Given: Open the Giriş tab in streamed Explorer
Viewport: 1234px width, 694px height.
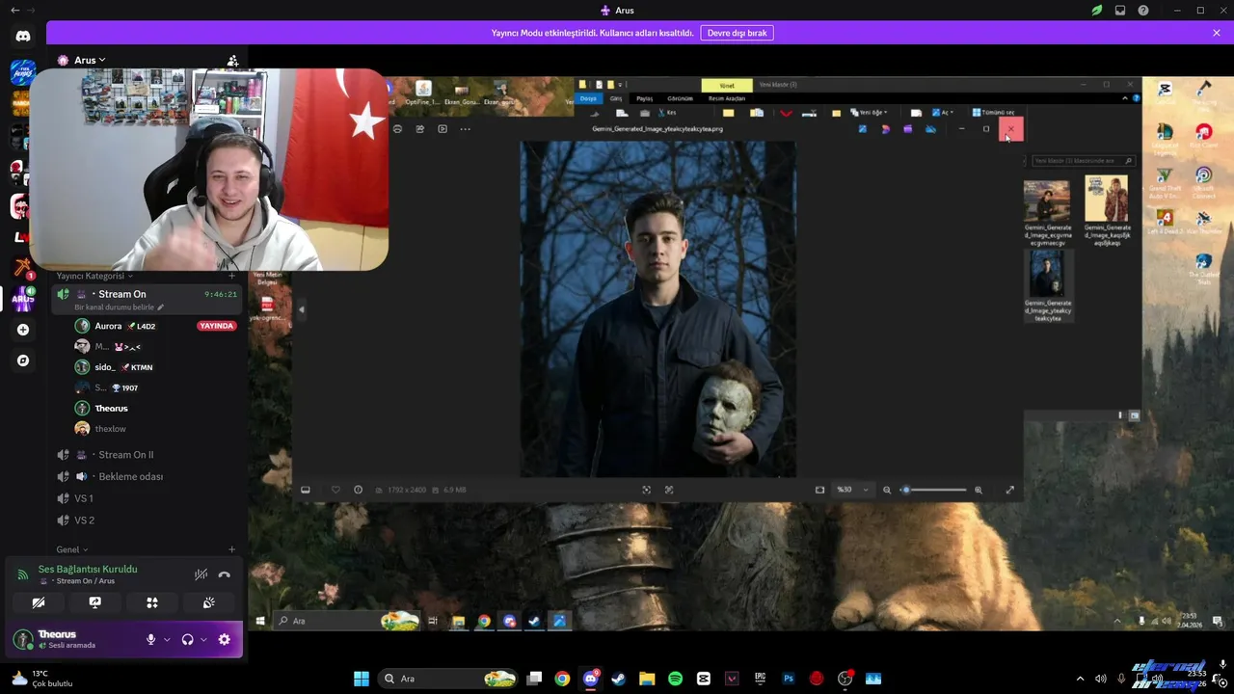Looking at the screenshot, I should [x=615, y=98].
